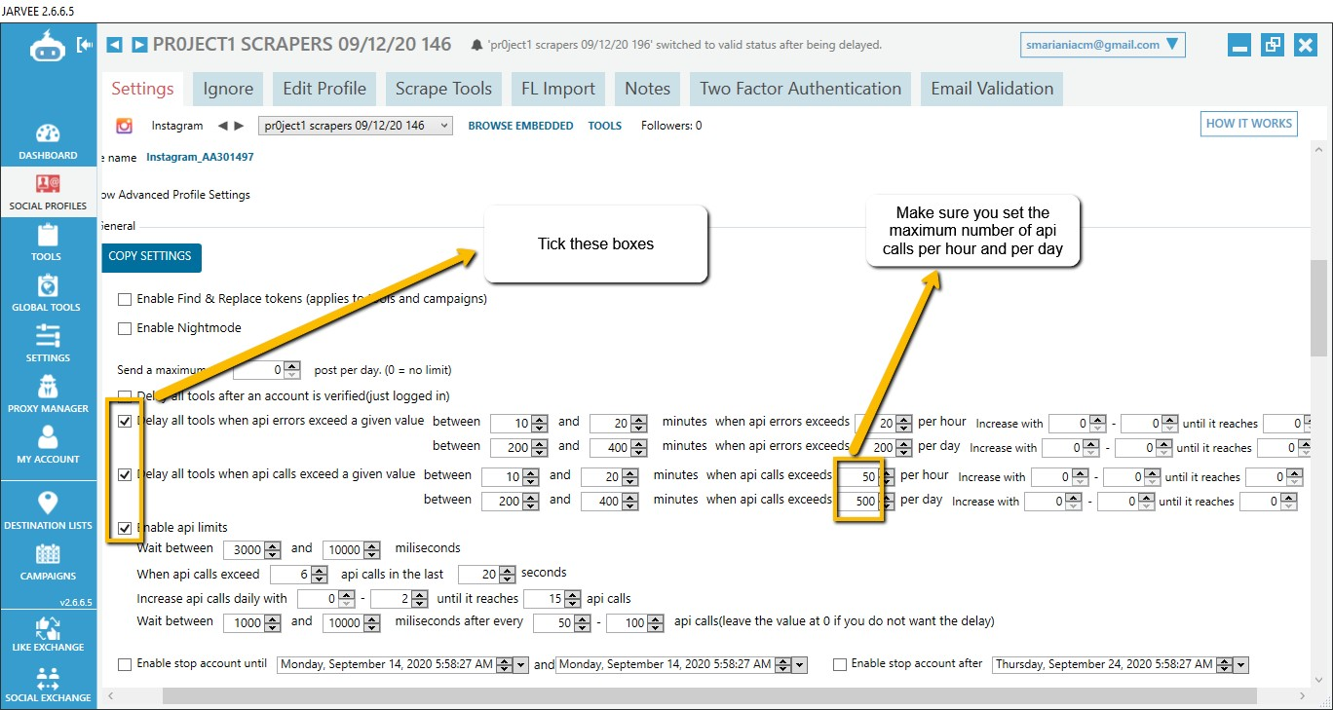Check Enable stop account until
The width and height of the screenshot is (1333, 710).
pos(125,664)
